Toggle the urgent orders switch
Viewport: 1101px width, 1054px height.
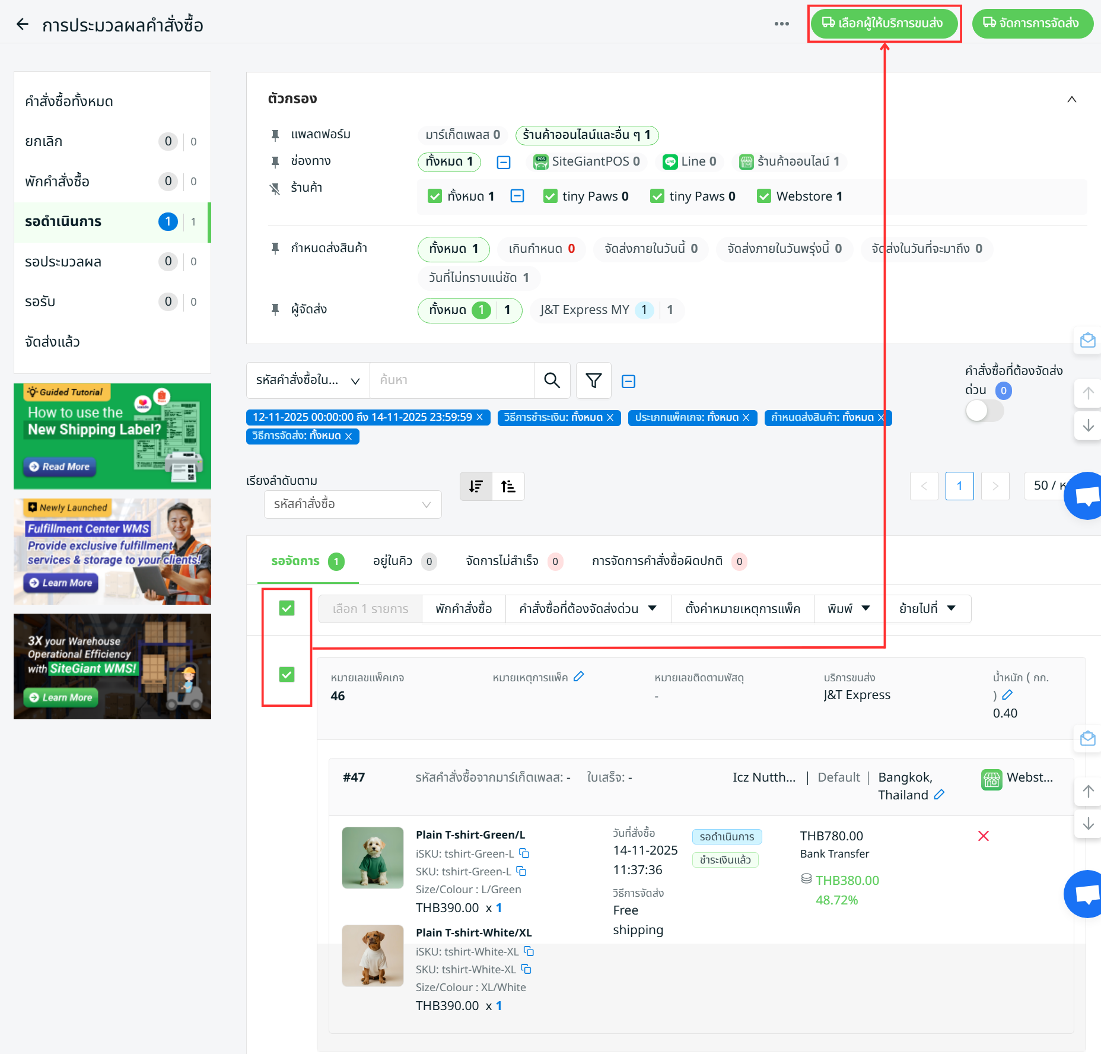tap(984, 410)
